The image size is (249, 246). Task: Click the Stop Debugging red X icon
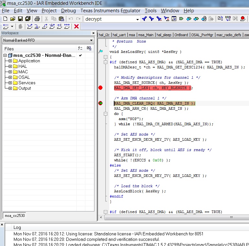click(77, 26)
